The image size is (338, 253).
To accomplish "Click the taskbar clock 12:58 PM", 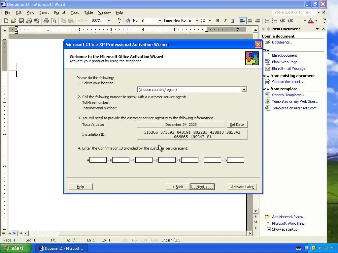I will [x=326, y=248].
